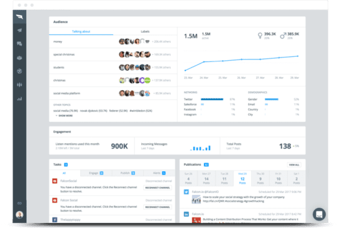Screen dimensions: 342x228
Task: Click the Gender demographics percentage bar
Action: (272, 99)
